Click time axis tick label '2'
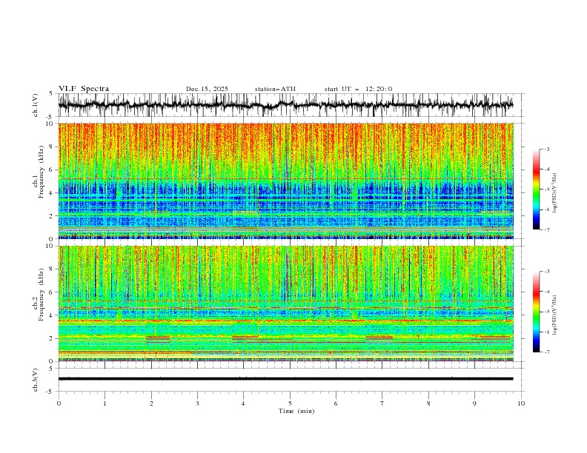 tap(151, 403)
